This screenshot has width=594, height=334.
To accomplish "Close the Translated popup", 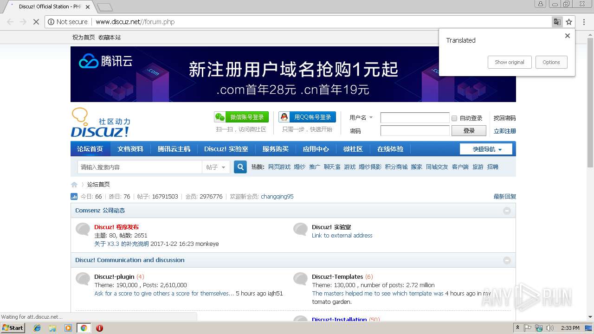I will [x=567, y=36].
